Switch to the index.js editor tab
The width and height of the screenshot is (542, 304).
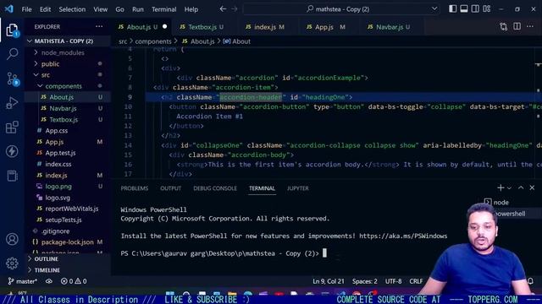coord(265,27)
